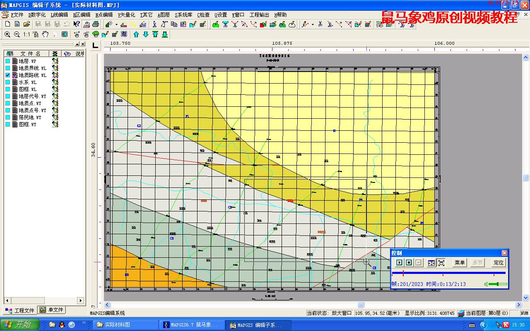The height and width of the screenshot is (331, 530).
Task: Toggle checkbox for 图框.WL layer
Action: pyautogui.click(x=7, y=89)
